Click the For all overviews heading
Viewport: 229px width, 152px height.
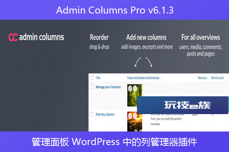(201, 37)
